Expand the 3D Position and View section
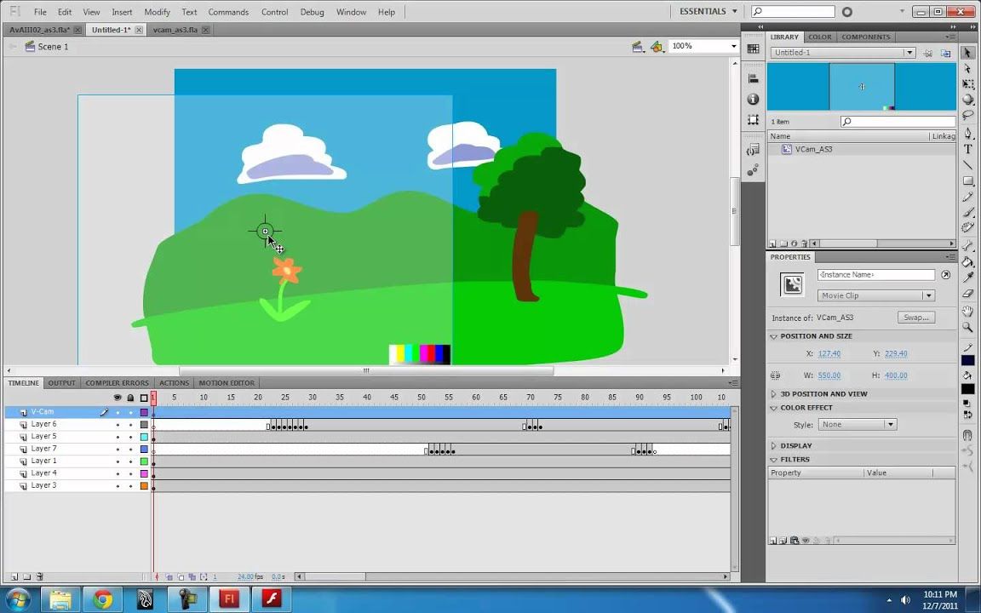The image size is (981, 613). [x=773, y=394]
